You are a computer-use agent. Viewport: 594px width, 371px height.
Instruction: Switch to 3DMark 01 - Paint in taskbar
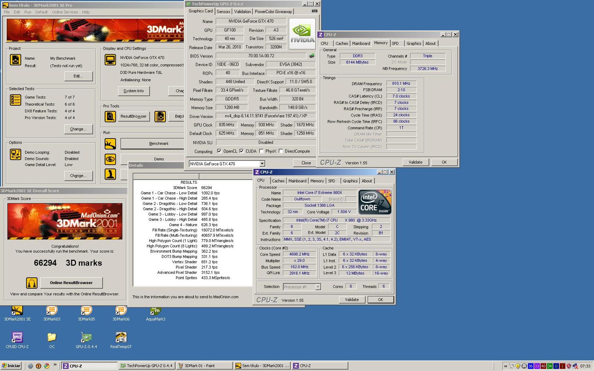pos(205,366)
